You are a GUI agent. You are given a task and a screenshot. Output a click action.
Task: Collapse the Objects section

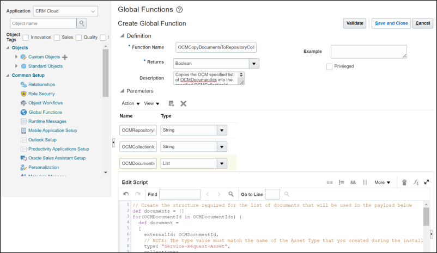point(8,47)
